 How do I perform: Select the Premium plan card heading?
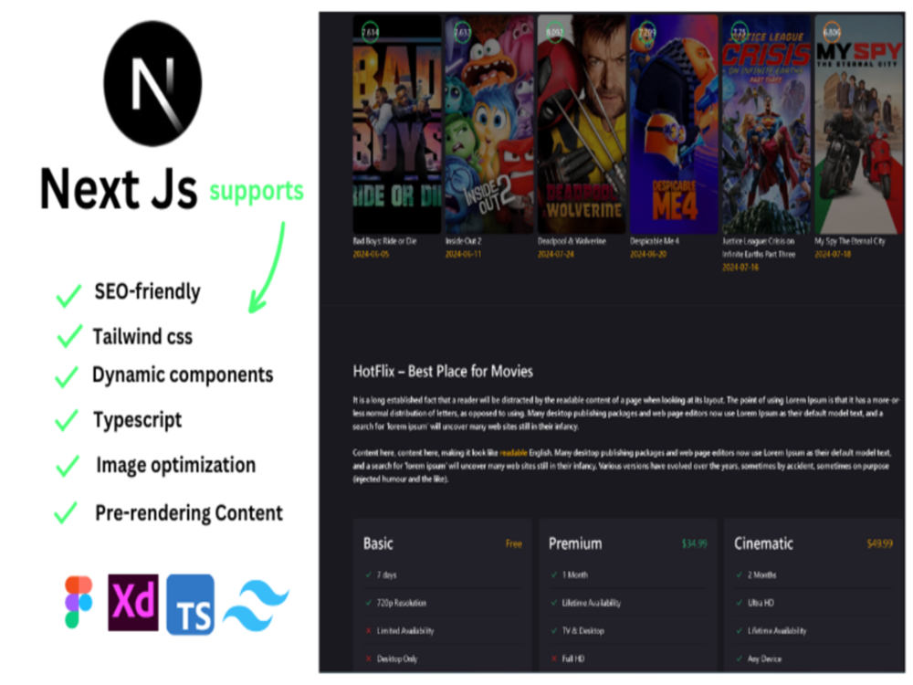pyautogui.click(x=575, y=544)
